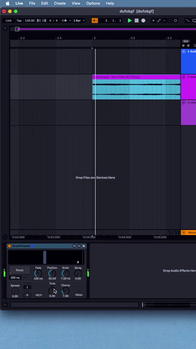
Task: Toggle the orange Follow playback button
Action: coord(95,21)
